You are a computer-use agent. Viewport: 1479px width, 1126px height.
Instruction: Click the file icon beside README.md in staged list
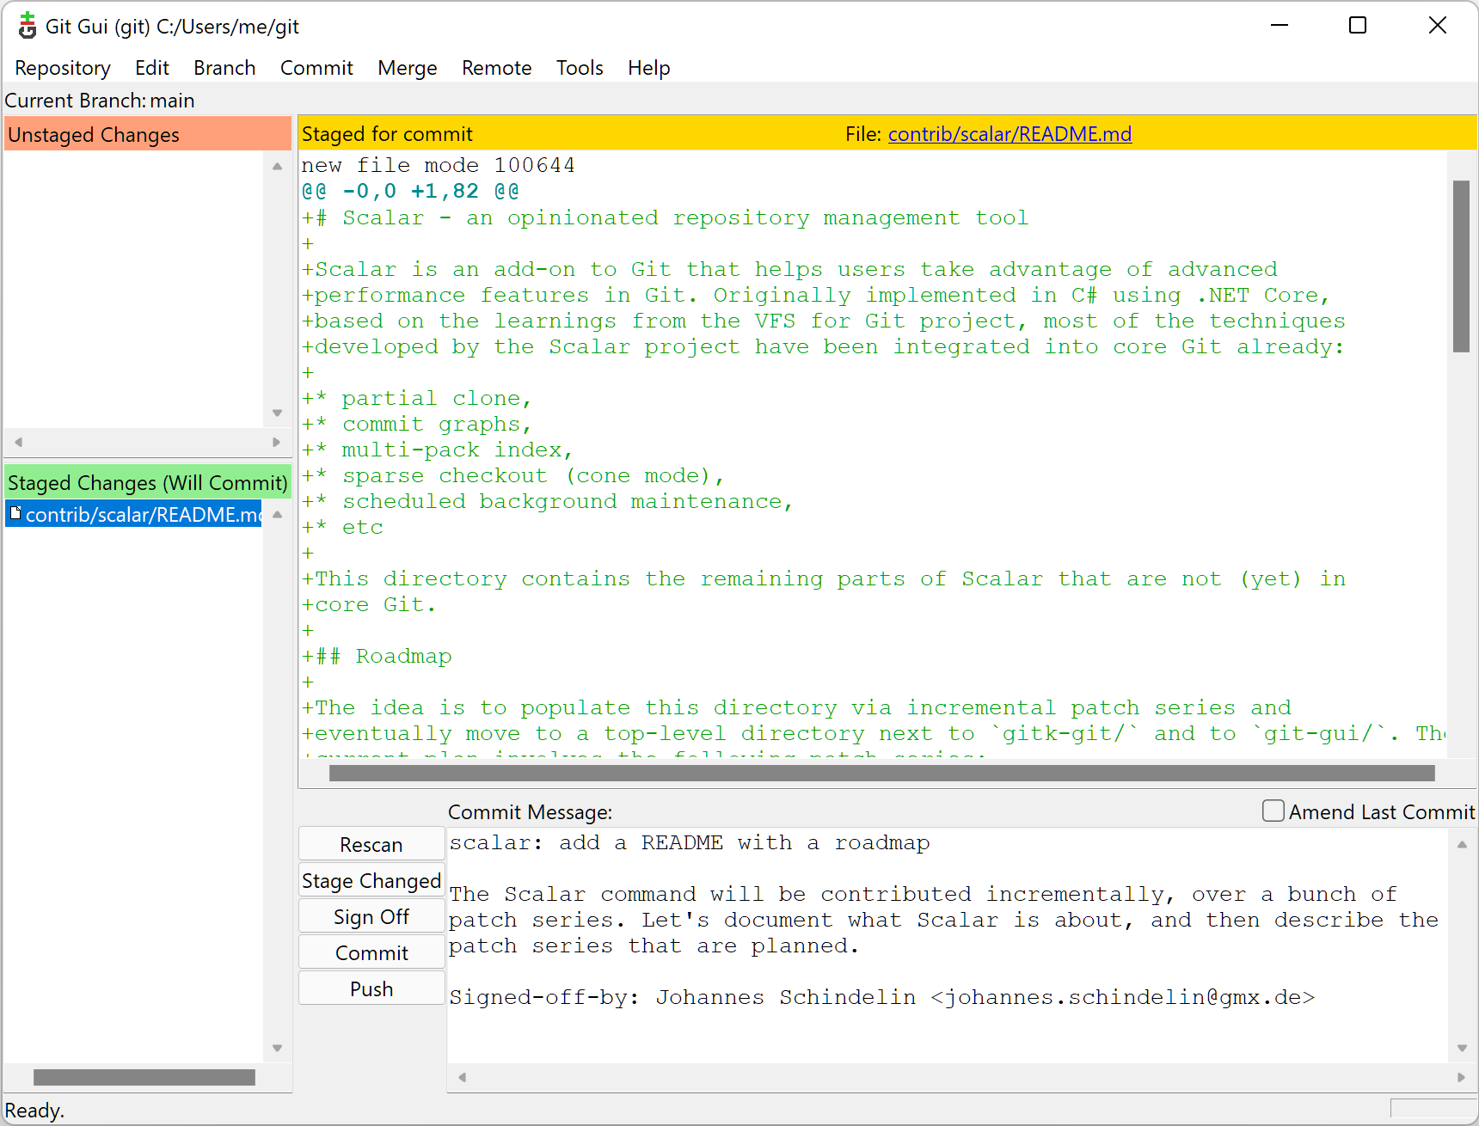(x=15, y=514)
